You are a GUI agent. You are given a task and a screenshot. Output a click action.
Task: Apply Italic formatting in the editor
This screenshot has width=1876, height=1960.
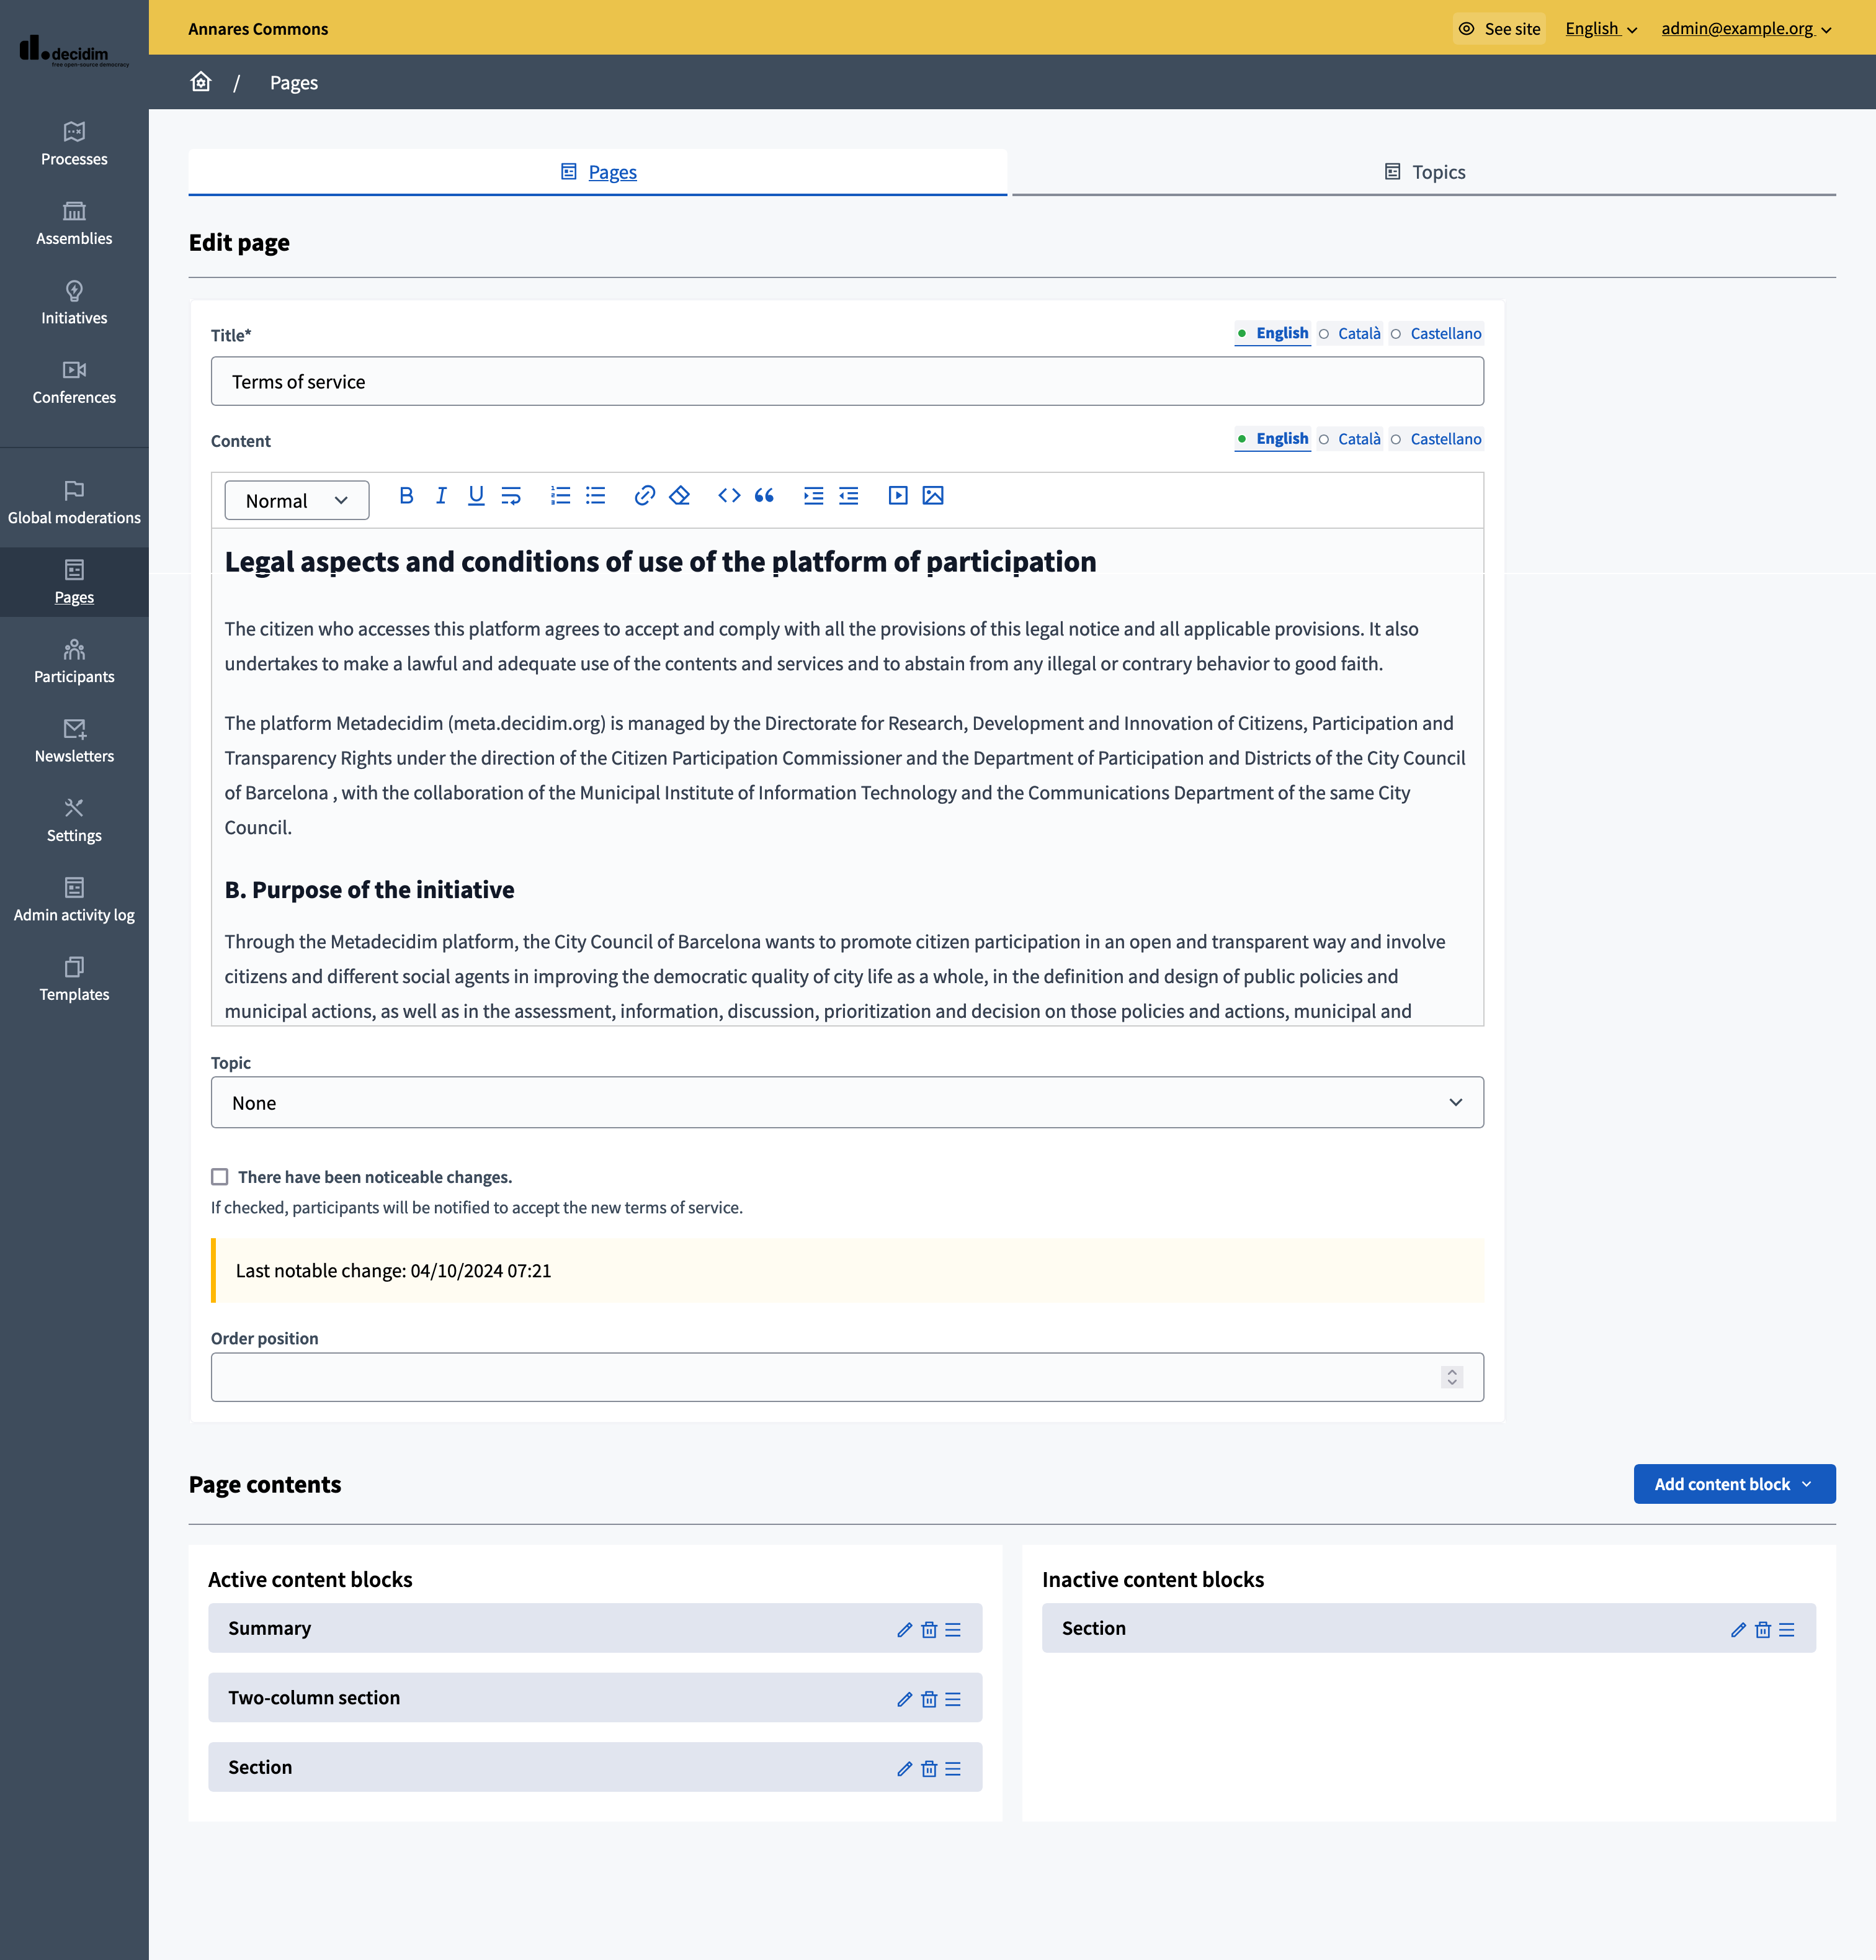[440, 496]
